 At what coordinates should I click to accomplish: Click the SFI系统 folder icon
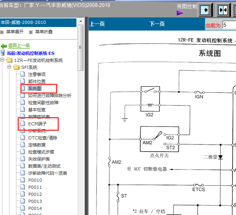coord(16,67)
